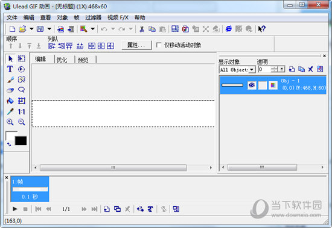This screenshot has height=228, width=332.
Task: Select the Text tool
Action: point(10,69)
